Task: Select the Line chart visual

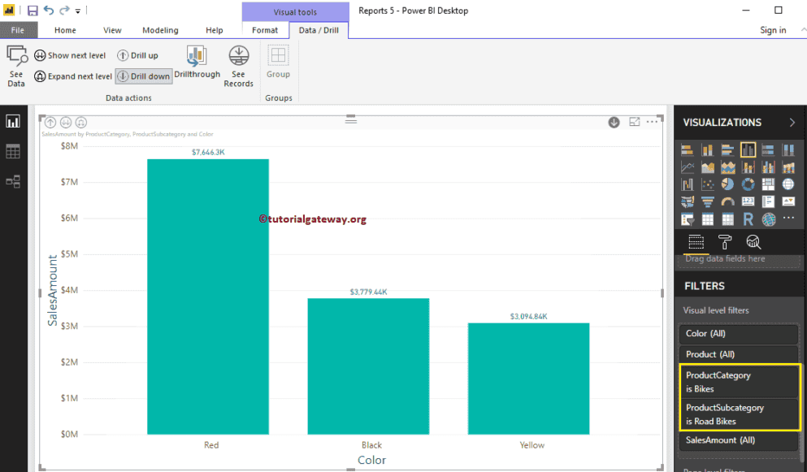Action: tap(687, 167)
